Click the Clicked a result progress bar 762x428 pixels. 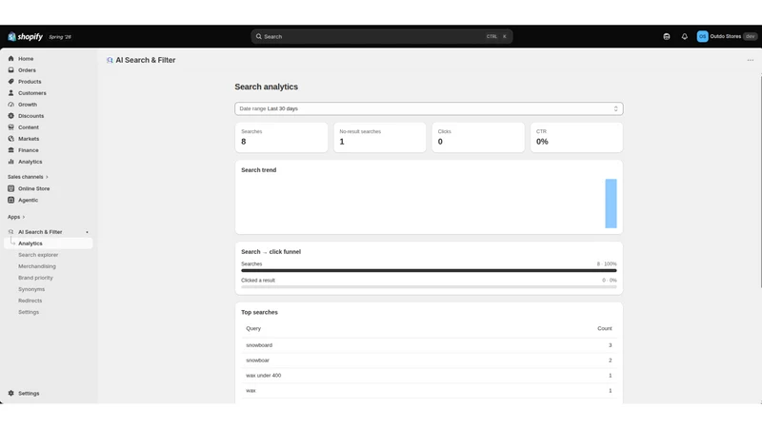tap(429, 287)
